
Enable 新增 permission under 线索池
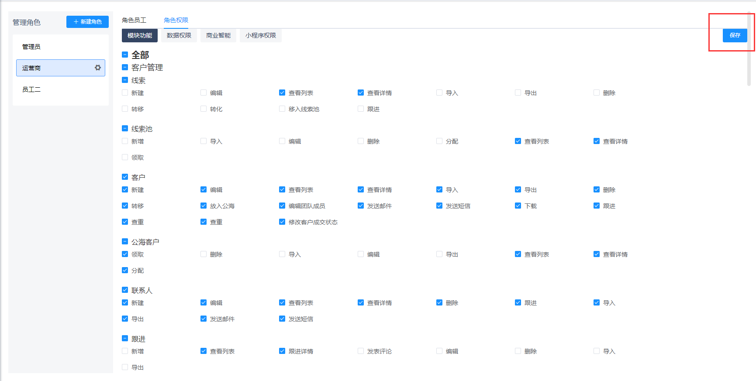[x=125, y=141]
